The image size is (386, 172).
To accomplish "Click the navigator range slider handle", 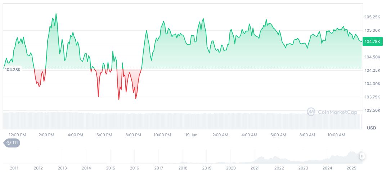I will [362, 156].
